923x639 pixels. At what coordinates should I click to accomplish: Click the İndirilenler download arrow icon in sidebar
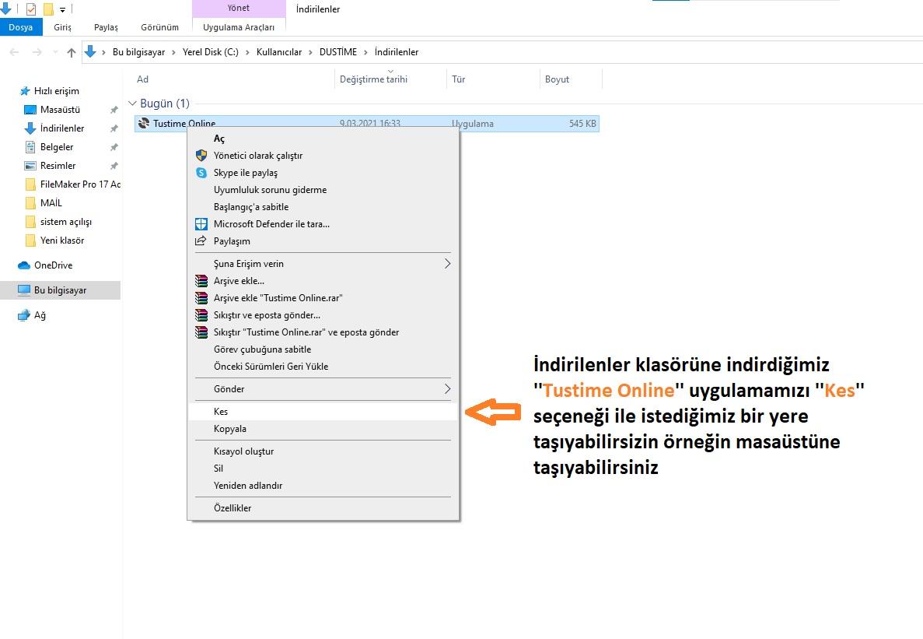pos(30,128)
